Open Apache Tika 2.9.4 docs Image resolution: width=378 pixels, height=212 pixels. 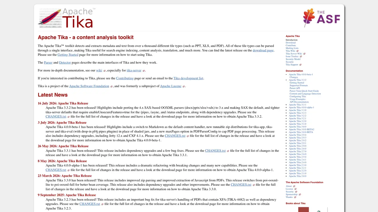click(x=297, y=135)
